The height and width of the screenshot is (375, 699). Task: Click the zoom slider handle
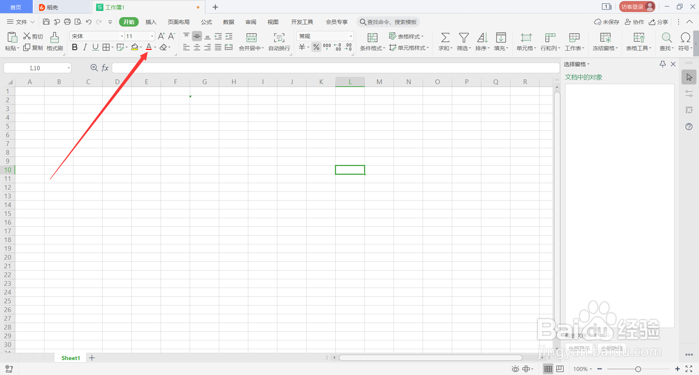(x=638, y=369)
